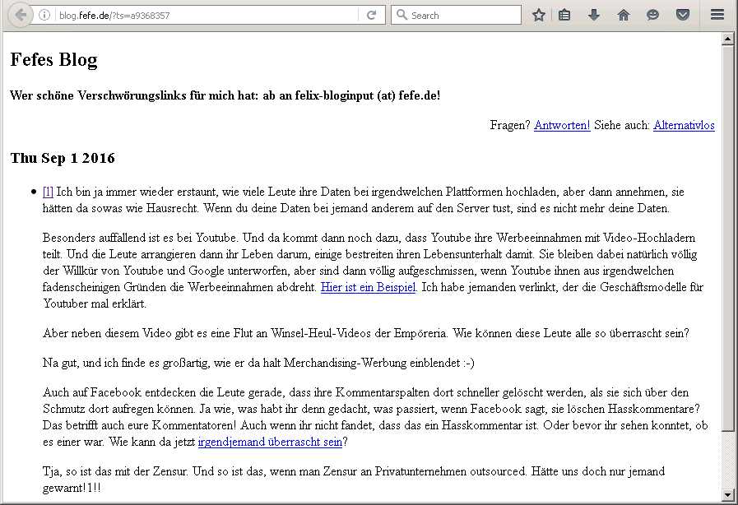Click the 'Thu Sep 1 2016' date heading

tap(63, 158)
